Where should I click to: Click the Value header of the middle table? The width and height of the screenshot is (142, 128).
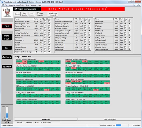(76, 19)
